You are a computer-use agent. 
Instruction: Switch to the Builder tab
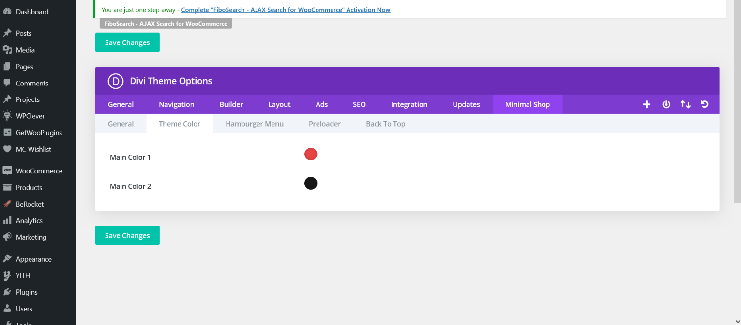pos(231,104)
